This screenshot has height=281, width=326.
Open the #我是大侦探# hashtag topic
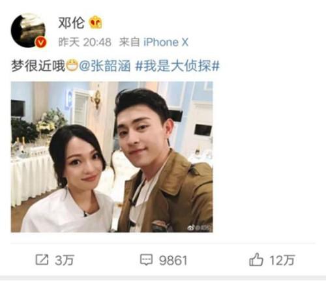pyautogui.click(x=177, y=65)
